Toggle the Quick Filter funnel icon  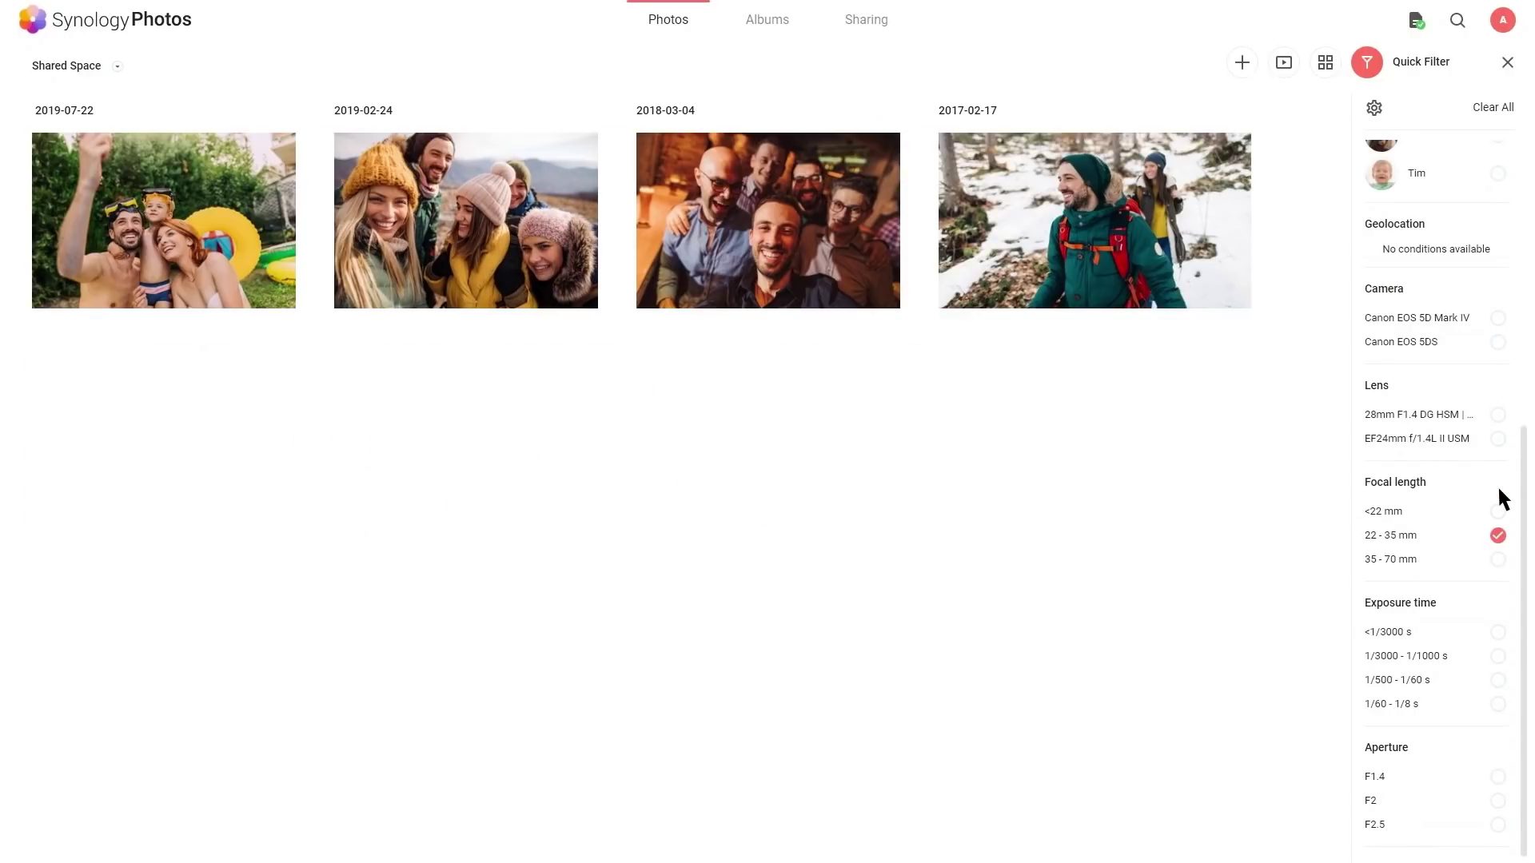pos(1367,62)
